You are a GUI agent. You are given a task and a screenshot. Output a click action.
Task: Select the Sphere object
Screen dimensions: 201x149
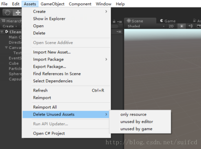15,74
